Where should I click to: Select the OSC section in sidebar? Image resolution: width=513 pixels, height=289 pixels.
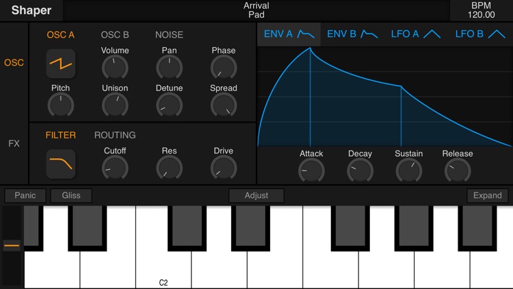[14, 62]
